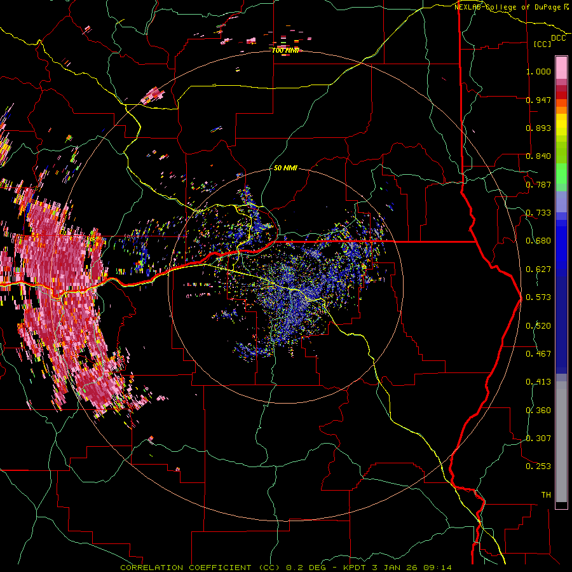Select the 0.840 scale value
The width and height of the screenshot is (572, 572).
coord(538,156)
